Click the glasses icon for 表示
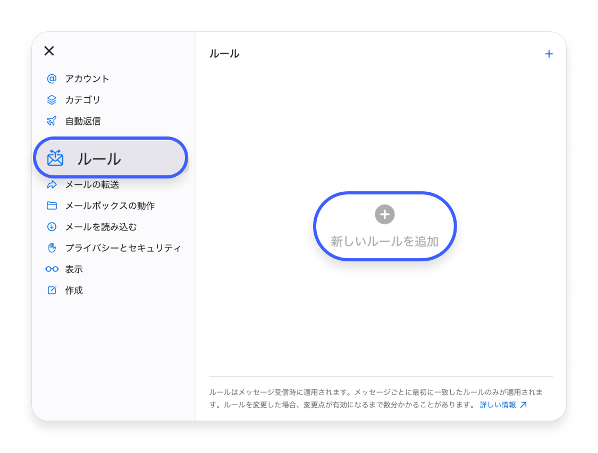The width and height of the screenshot is (598, 453). coord(52,269)
